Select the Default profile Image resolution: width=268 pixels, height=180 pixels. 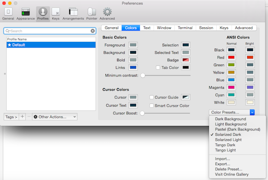coord(51,45)
